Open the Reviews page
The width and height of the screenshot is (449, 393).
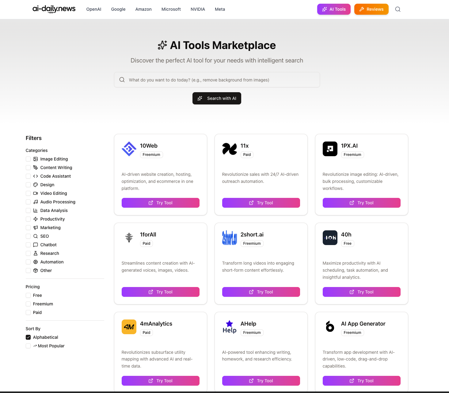click(x=371, y=9)
